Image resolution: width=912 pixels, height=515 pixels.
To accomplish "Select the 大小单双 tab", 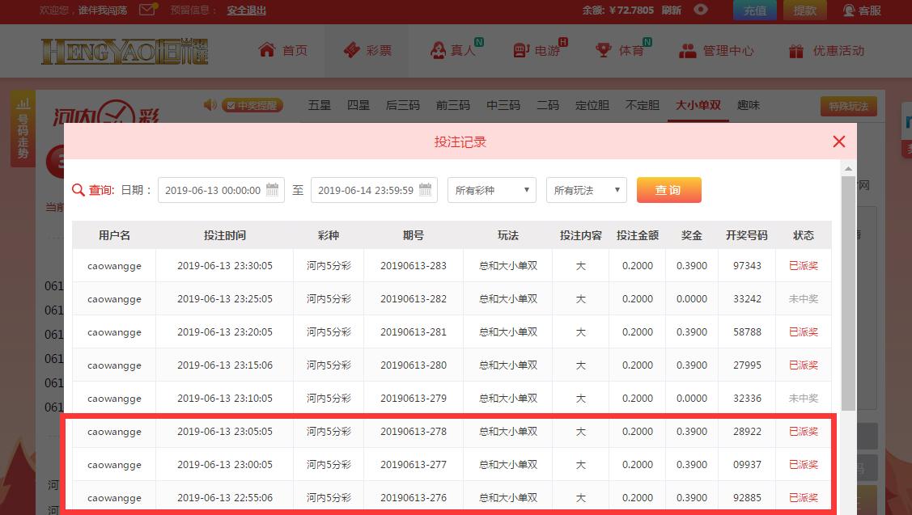I will click(698, 105).
